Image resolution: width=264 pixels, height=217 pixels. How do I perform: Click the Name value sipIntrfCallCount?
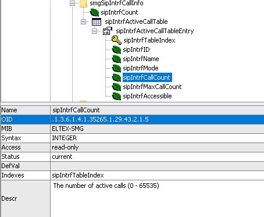click(x=76, y=110)
